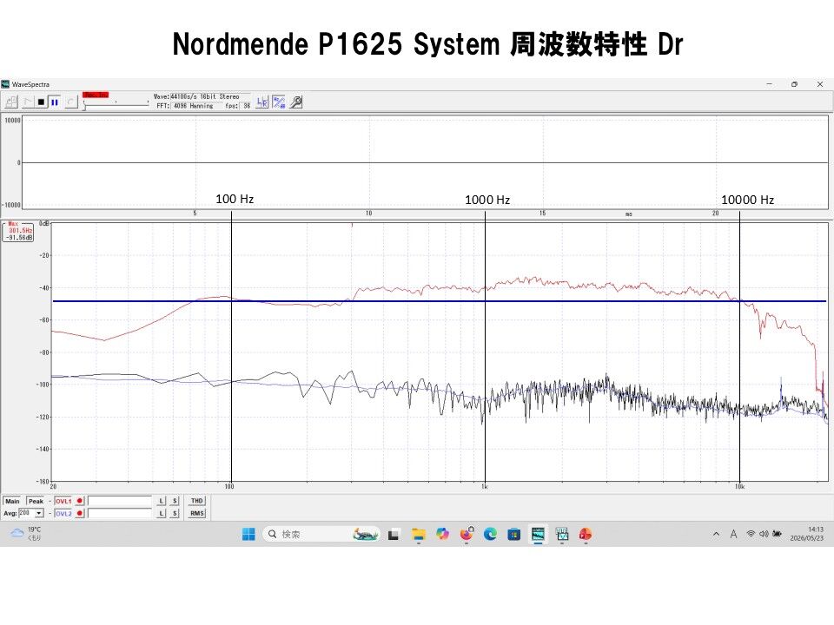Select the Main display mode button
This screenshot has width=834, height=625.
tap(12, 501)
